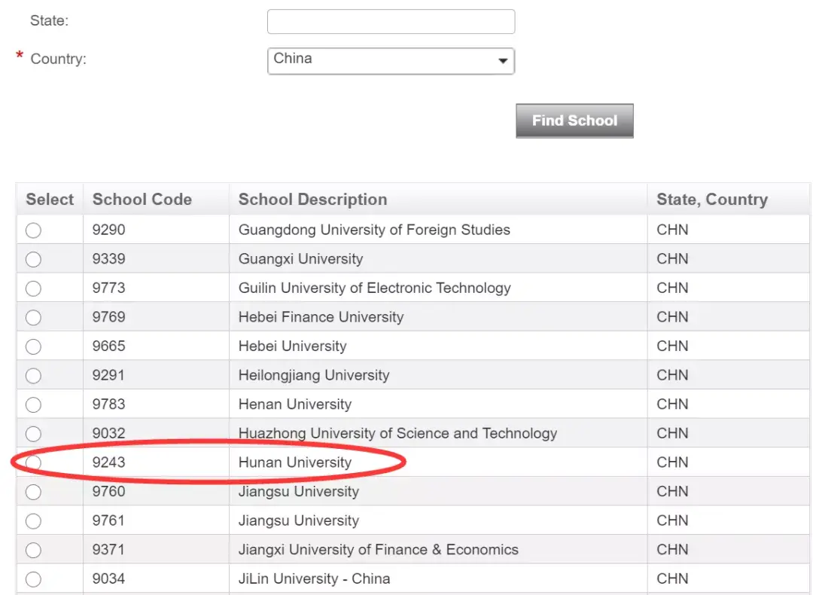Select the JiLin University - China radio button

click(x=33, y=579)
